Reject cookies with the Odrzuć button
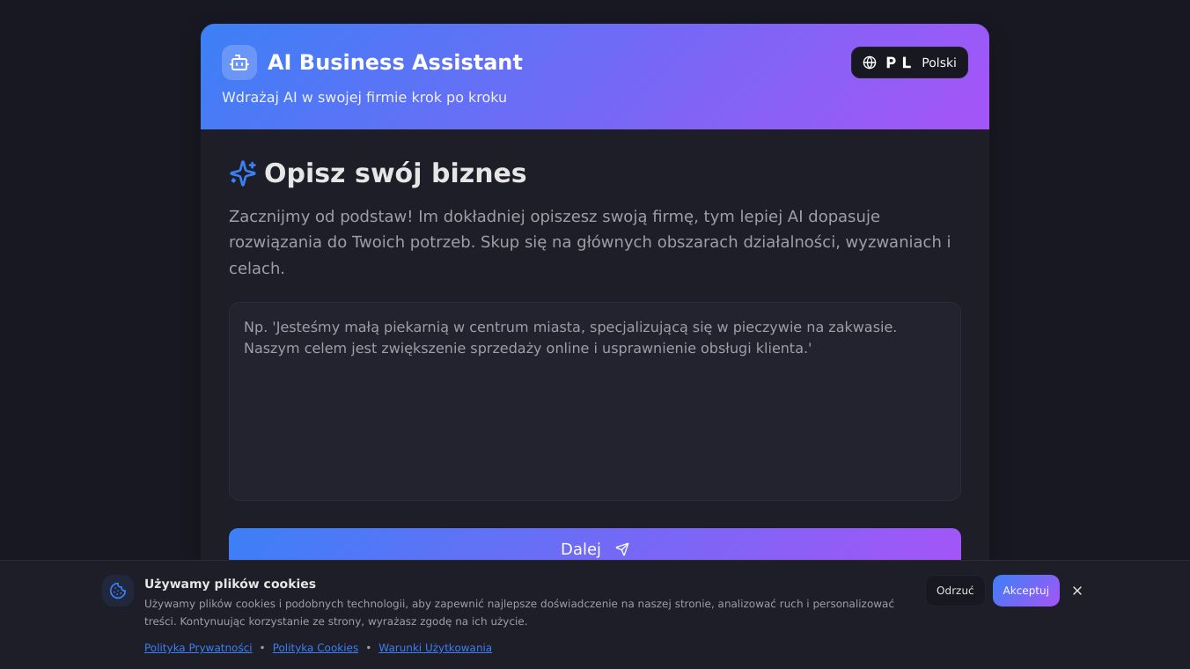 point(955,591)
